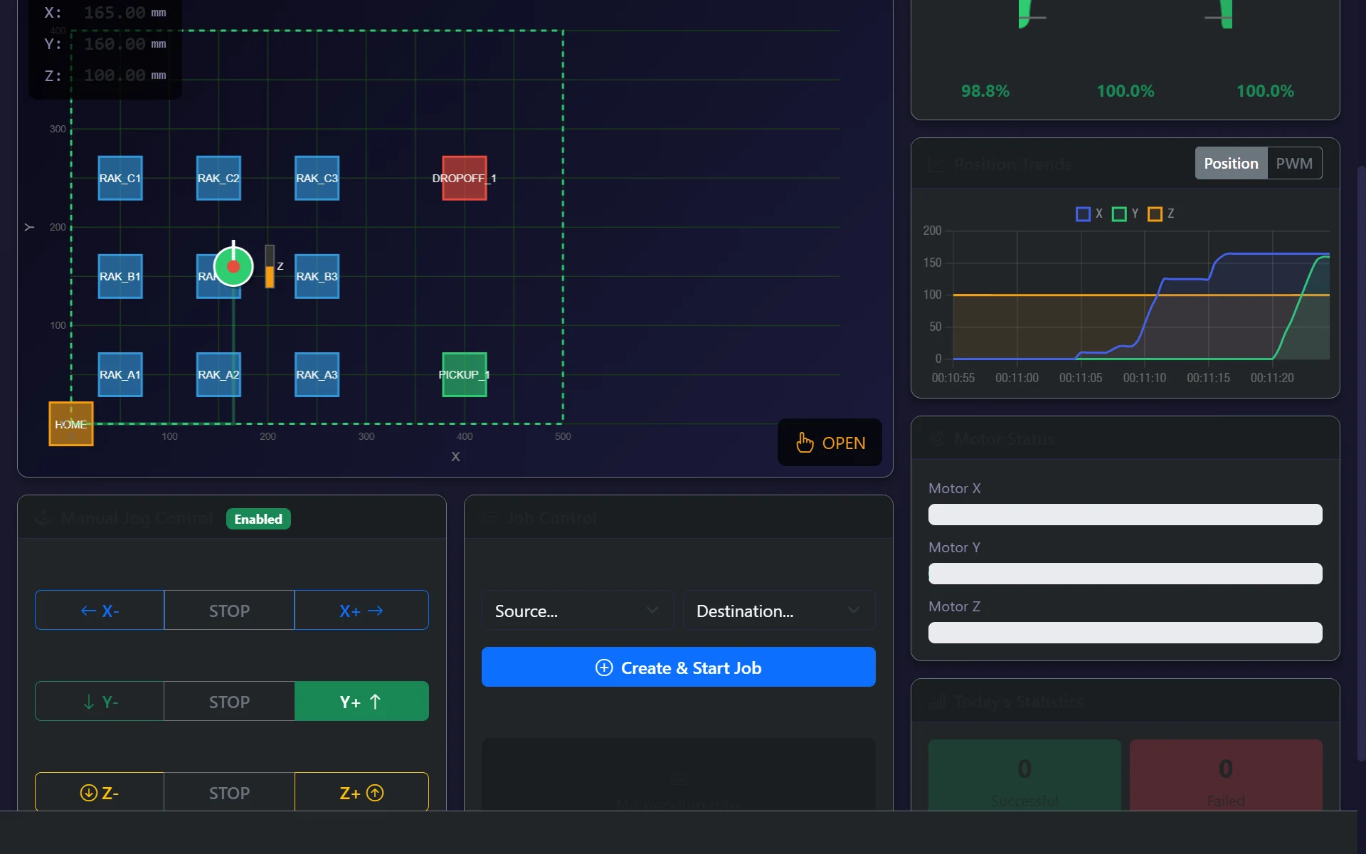The width and height of the screenshot is (1366, 854).
Task: Toggle the Y series legend
Action: 1125,213
